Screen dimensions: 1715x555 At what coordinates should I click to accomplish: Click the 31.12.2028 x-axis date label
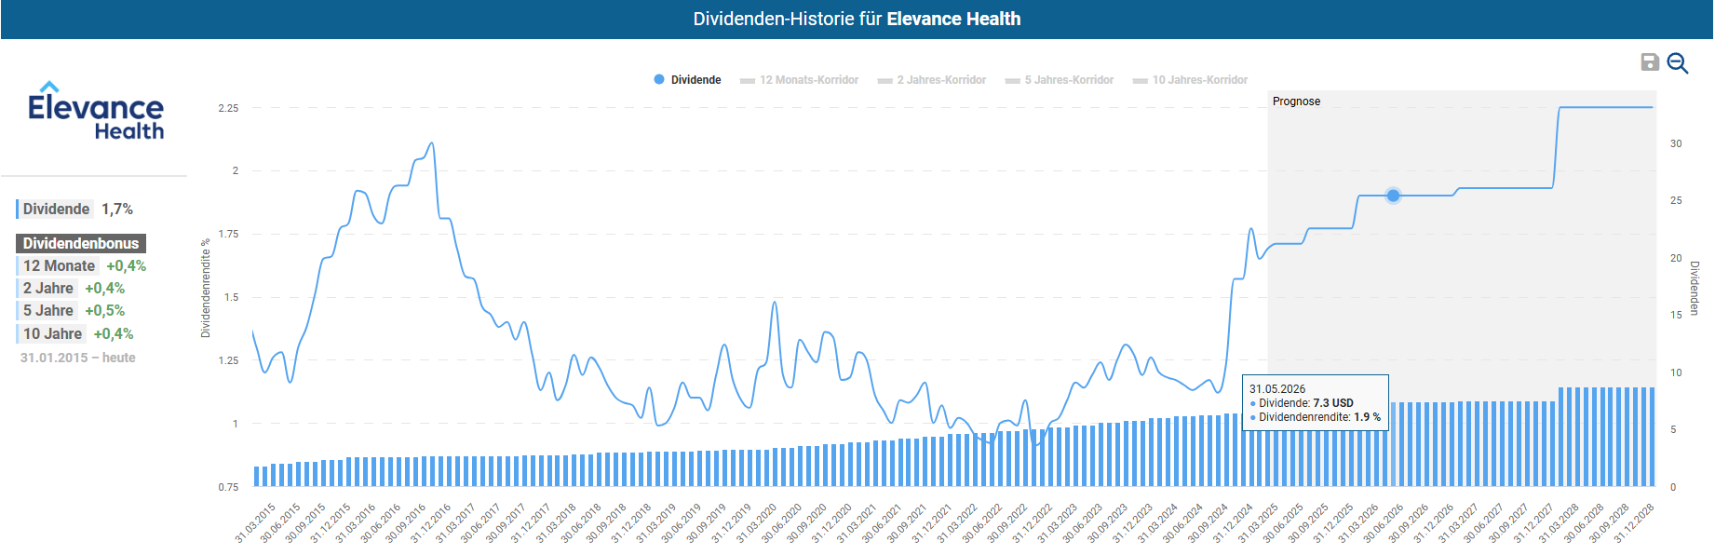(x=1633, y=523)
